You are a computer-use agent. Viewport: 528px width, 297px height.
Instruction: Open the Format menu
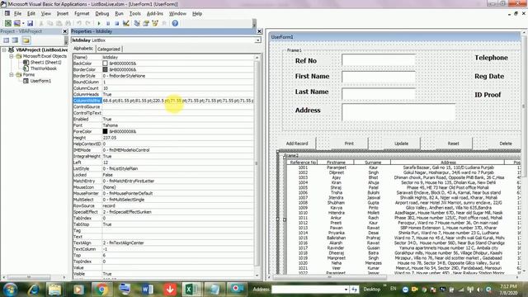(82, 13)
